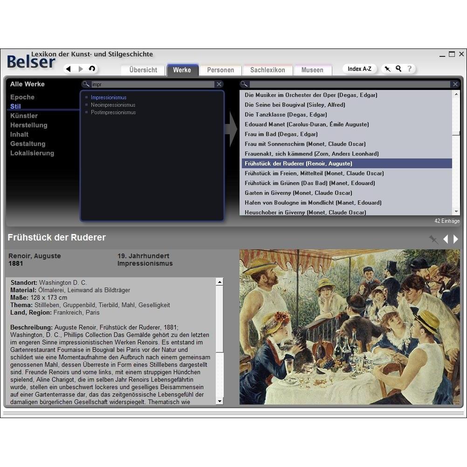
Task: Select Postimpressionismus in style list
Action: [x=113, y=112]
